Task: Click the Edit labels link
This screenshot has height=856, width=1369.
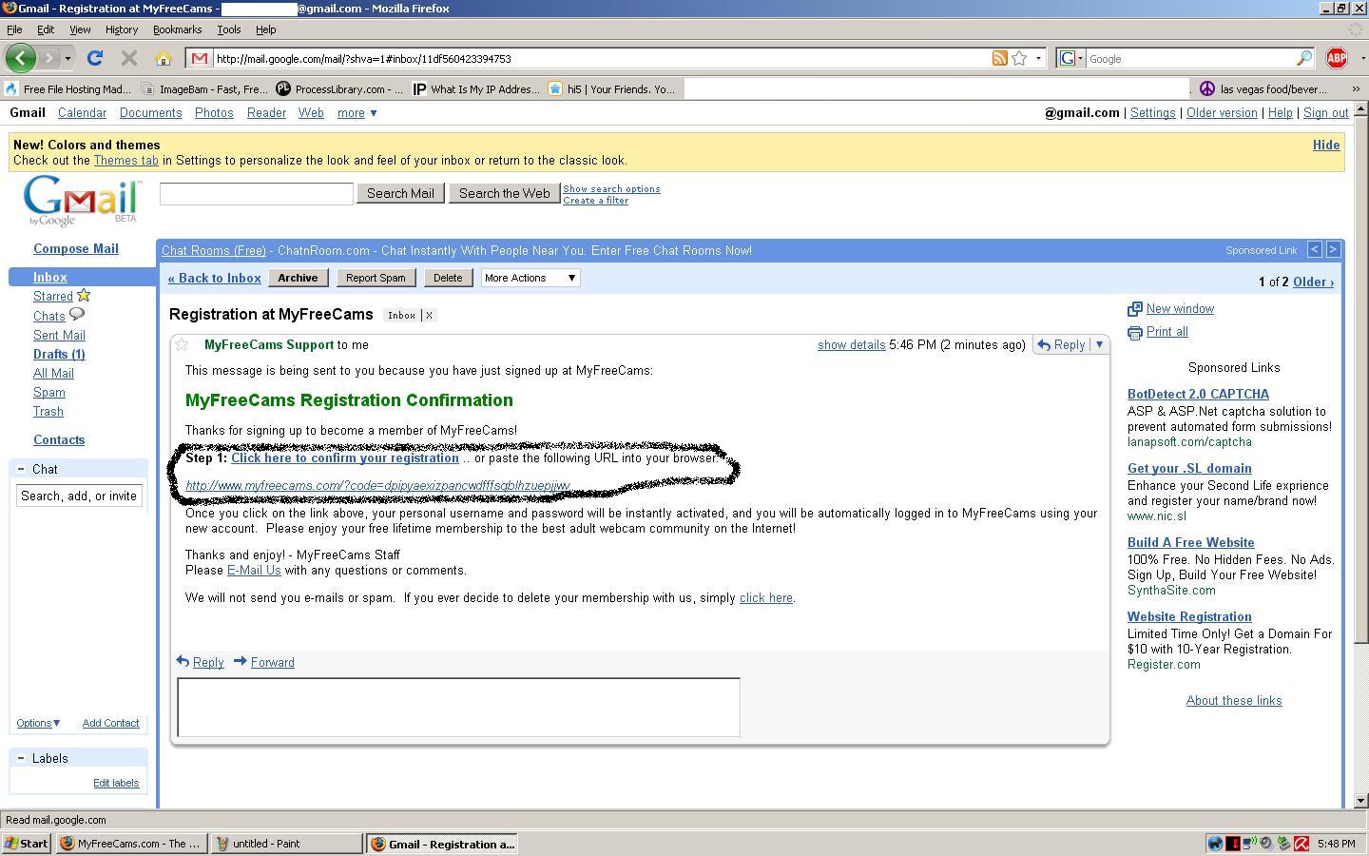Action: [x=116, y=783]
